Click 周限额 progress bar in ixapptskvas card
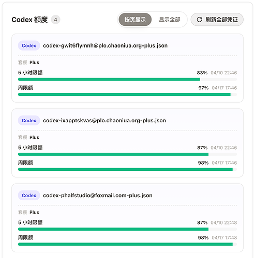Image resolution: width=255 pixels, height=258 pixels. pos(127,169)
